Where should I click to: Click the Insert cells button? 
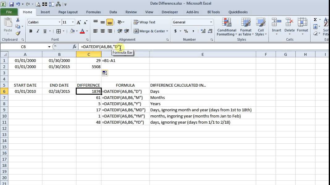(x=276, y=26)
